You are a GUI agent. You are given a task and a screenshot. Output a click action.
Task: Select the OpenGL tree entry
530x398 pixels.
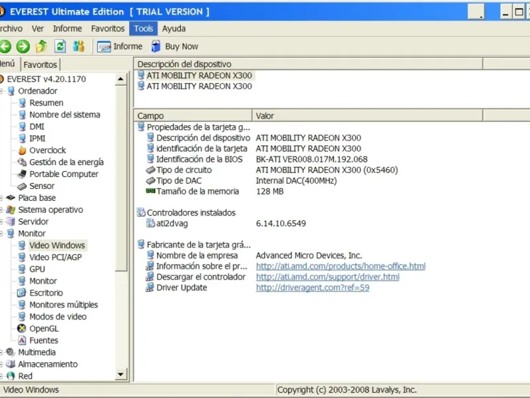click(38, 328)
